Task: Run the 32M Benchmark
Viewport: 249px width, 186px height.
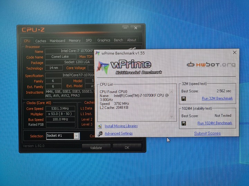Action: (217, 99)
